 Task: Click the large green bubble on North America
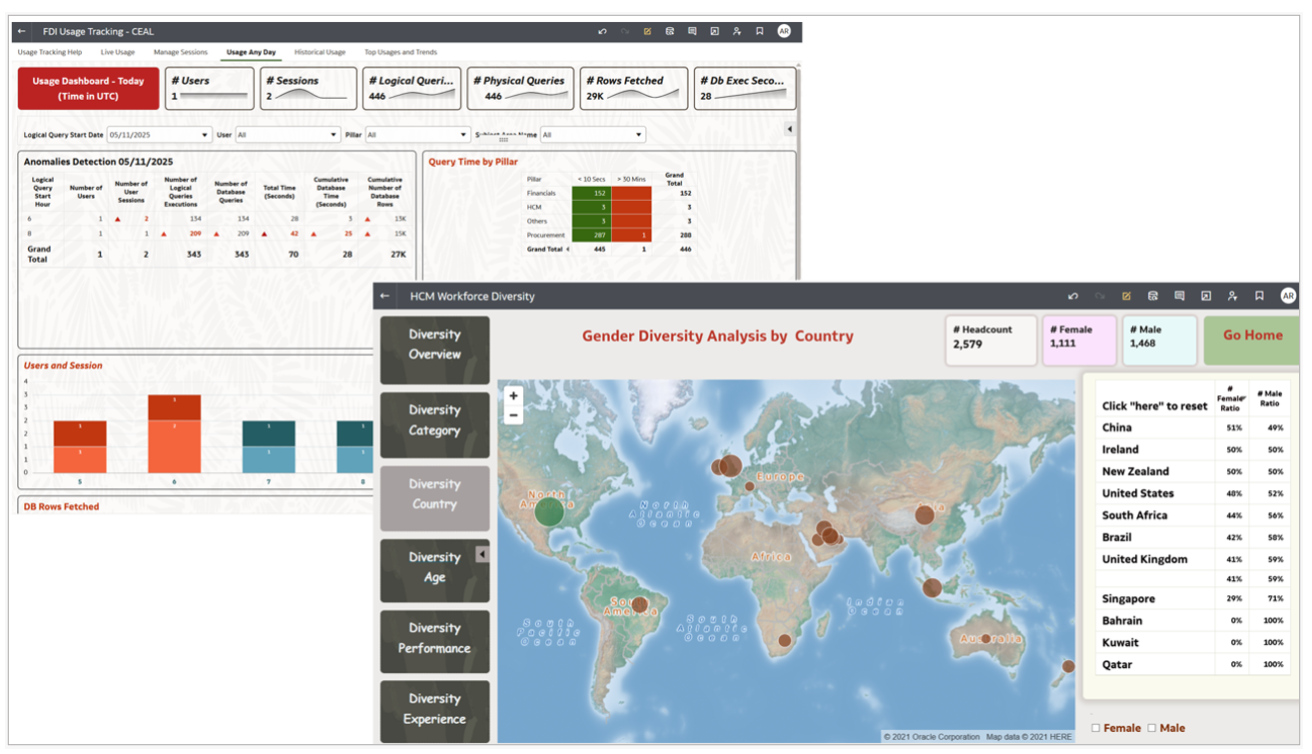click(x=550, y=511)
